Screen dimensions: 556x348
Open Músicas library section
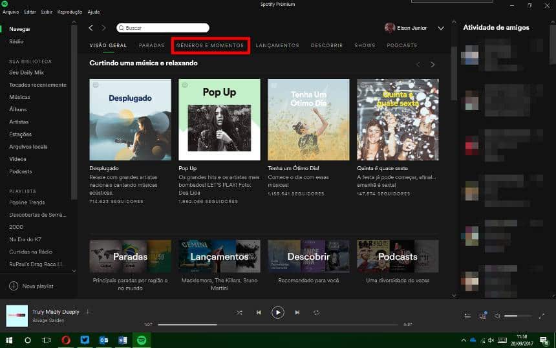[x=19, y=97]
